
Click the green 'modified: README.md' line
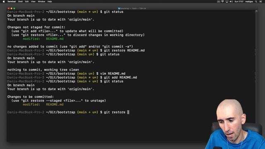pyautogui.click(x=43, y=39)
